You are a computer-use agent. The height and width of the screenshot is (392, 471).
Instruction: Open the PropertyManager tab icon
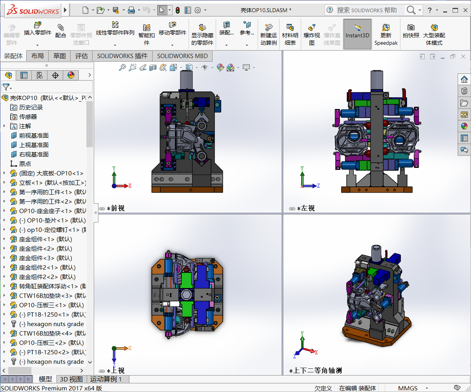pos(24,75)
